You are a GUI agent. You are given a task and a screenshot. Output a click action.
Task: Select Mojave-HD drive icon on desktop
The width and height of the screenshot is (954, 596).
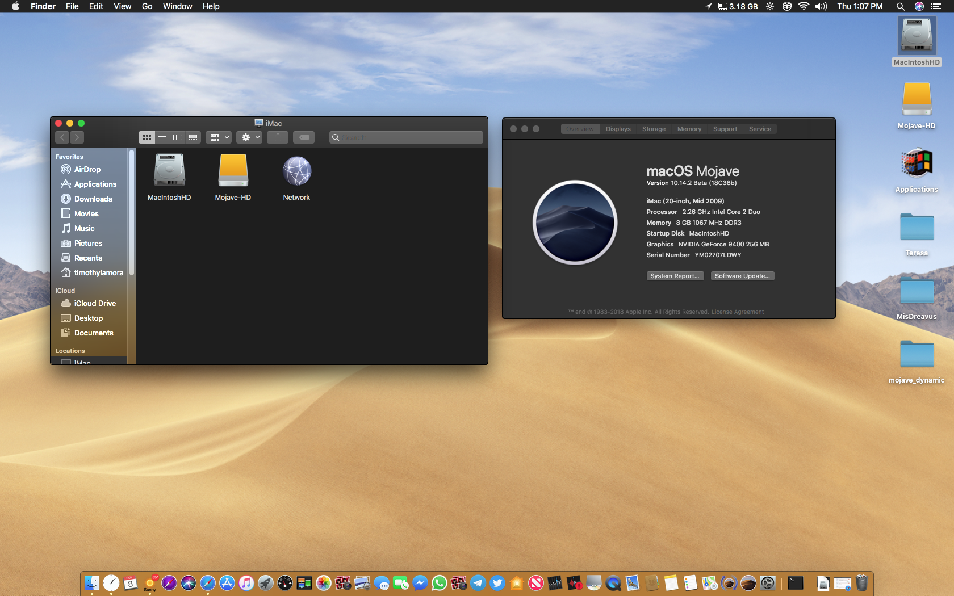pos(917,106)
